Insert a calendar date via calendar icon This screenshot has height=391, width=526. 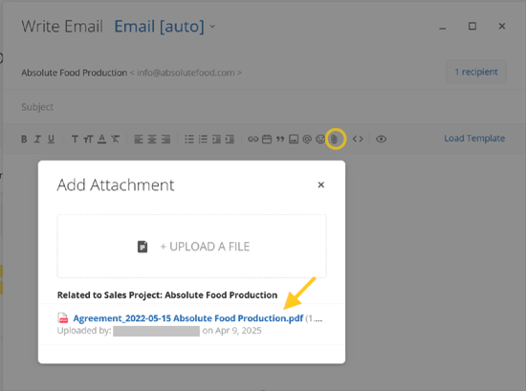(x=267, y=139)
